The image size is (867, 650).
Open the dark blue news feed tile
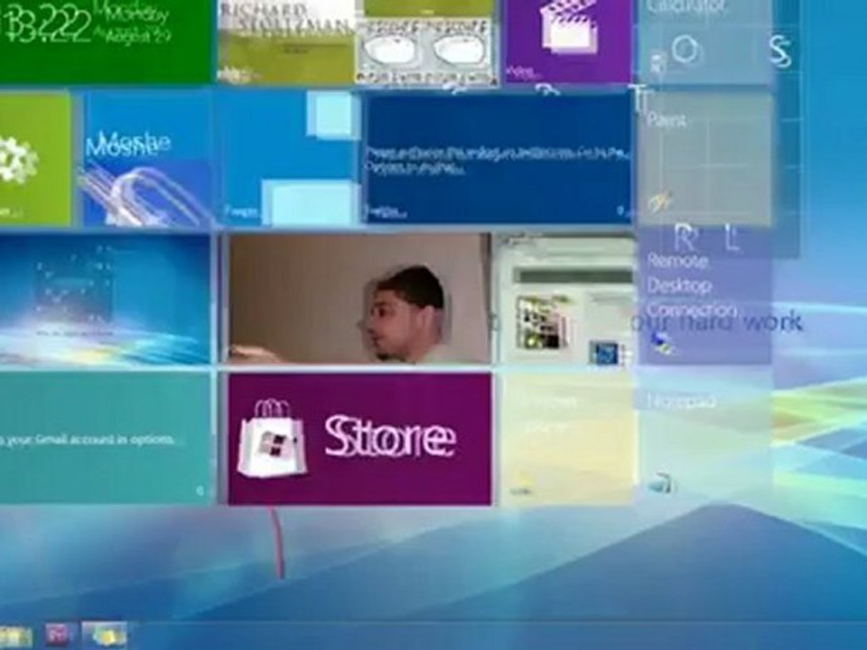(499, 159)
